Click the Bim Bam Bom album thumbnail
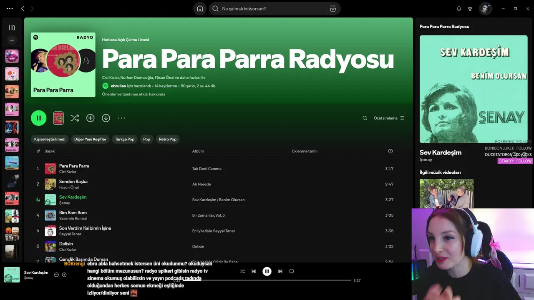 point(50,215)
